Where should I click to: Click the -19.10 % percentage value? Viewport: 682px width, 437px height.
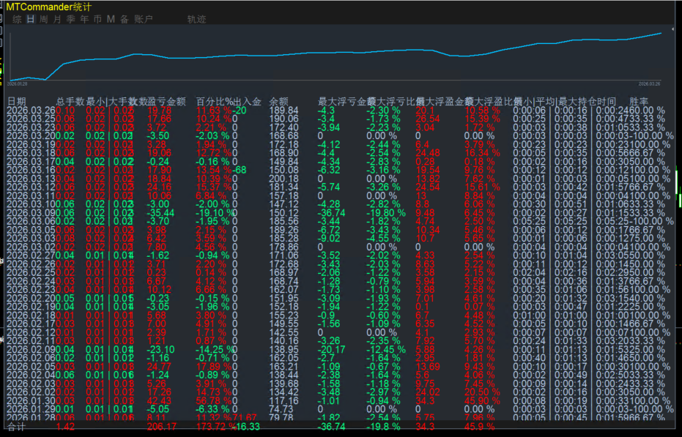pos(215,212)
